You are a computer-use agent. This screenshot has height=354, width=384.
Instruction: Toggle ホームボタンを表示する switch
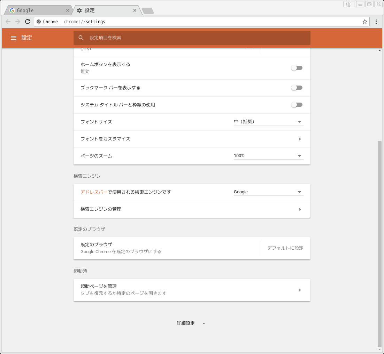coord(297,68)
